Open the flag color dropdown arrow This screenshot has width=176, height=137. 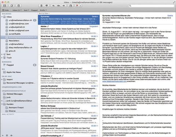(x=81, y=5)
